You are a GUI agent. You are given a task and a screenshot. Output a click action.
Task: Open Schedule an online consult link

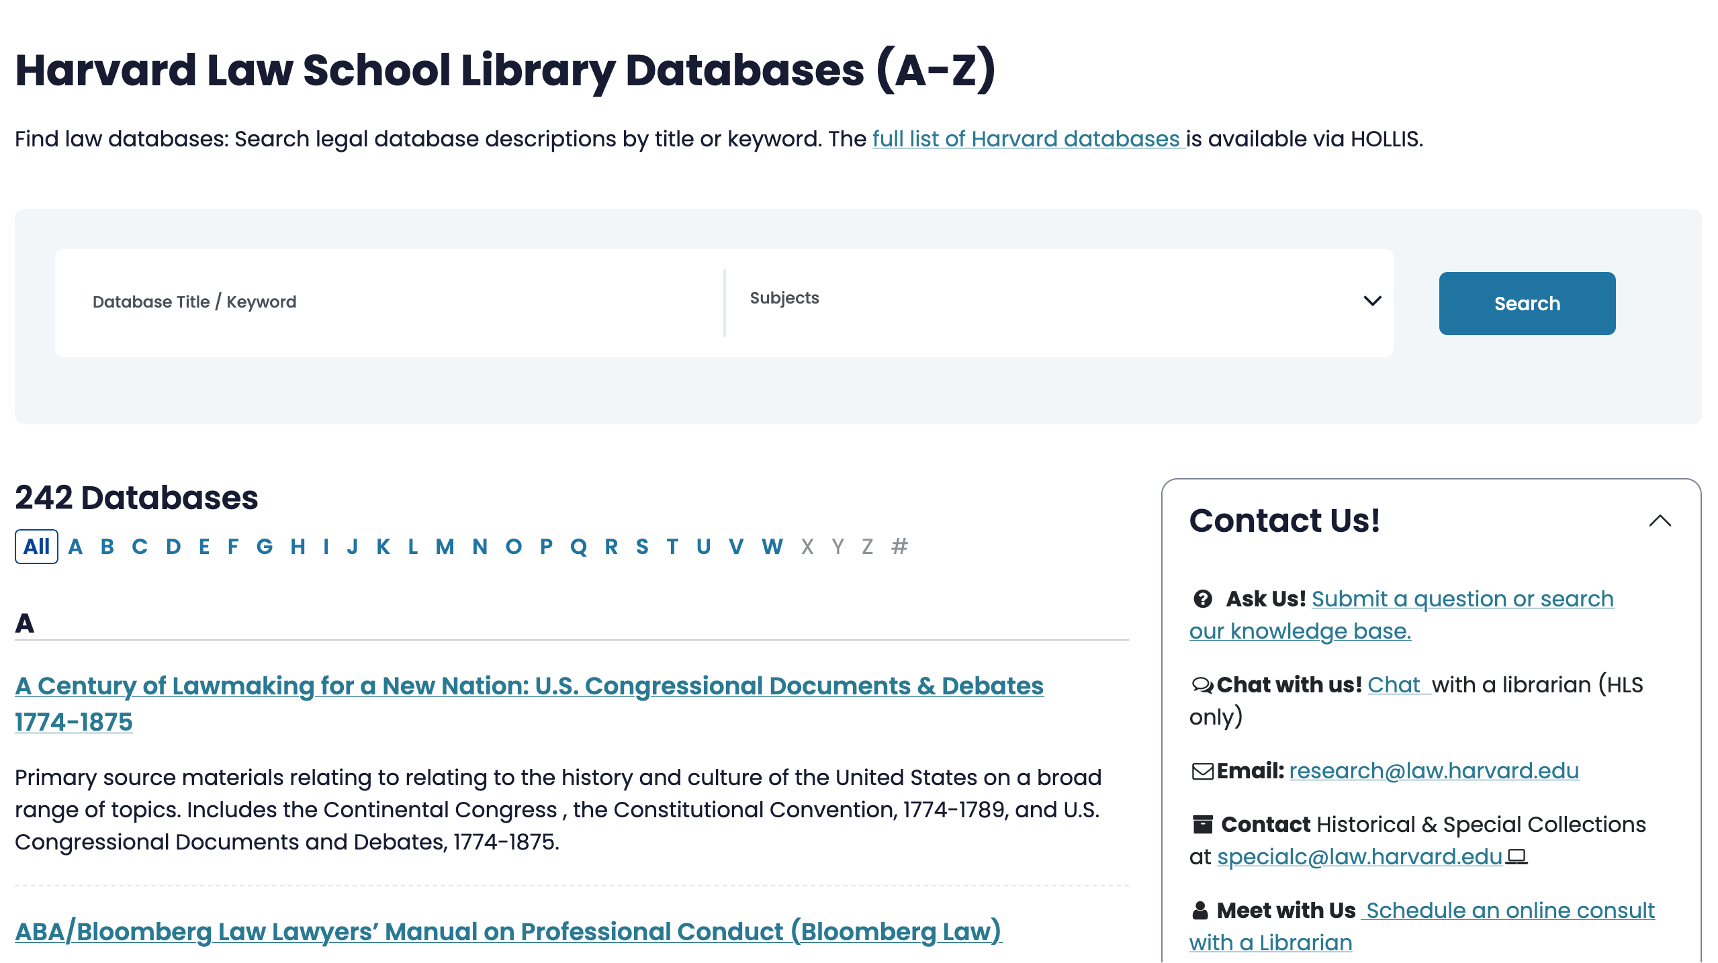[1422, 926]
